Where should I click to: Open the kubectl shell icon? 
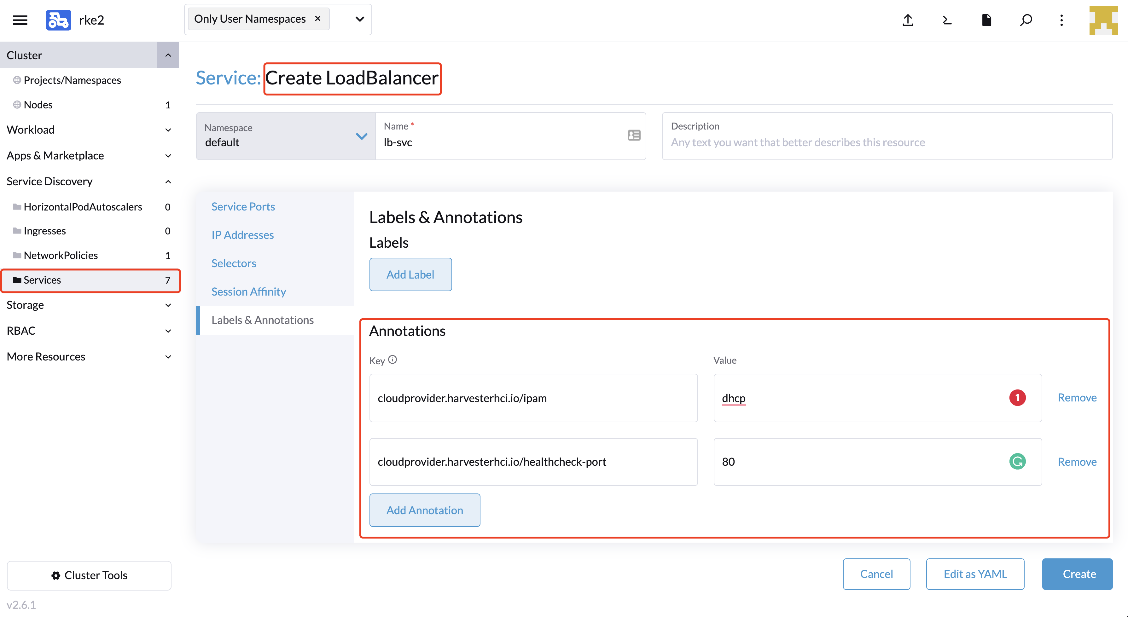[x=947, y=20]
